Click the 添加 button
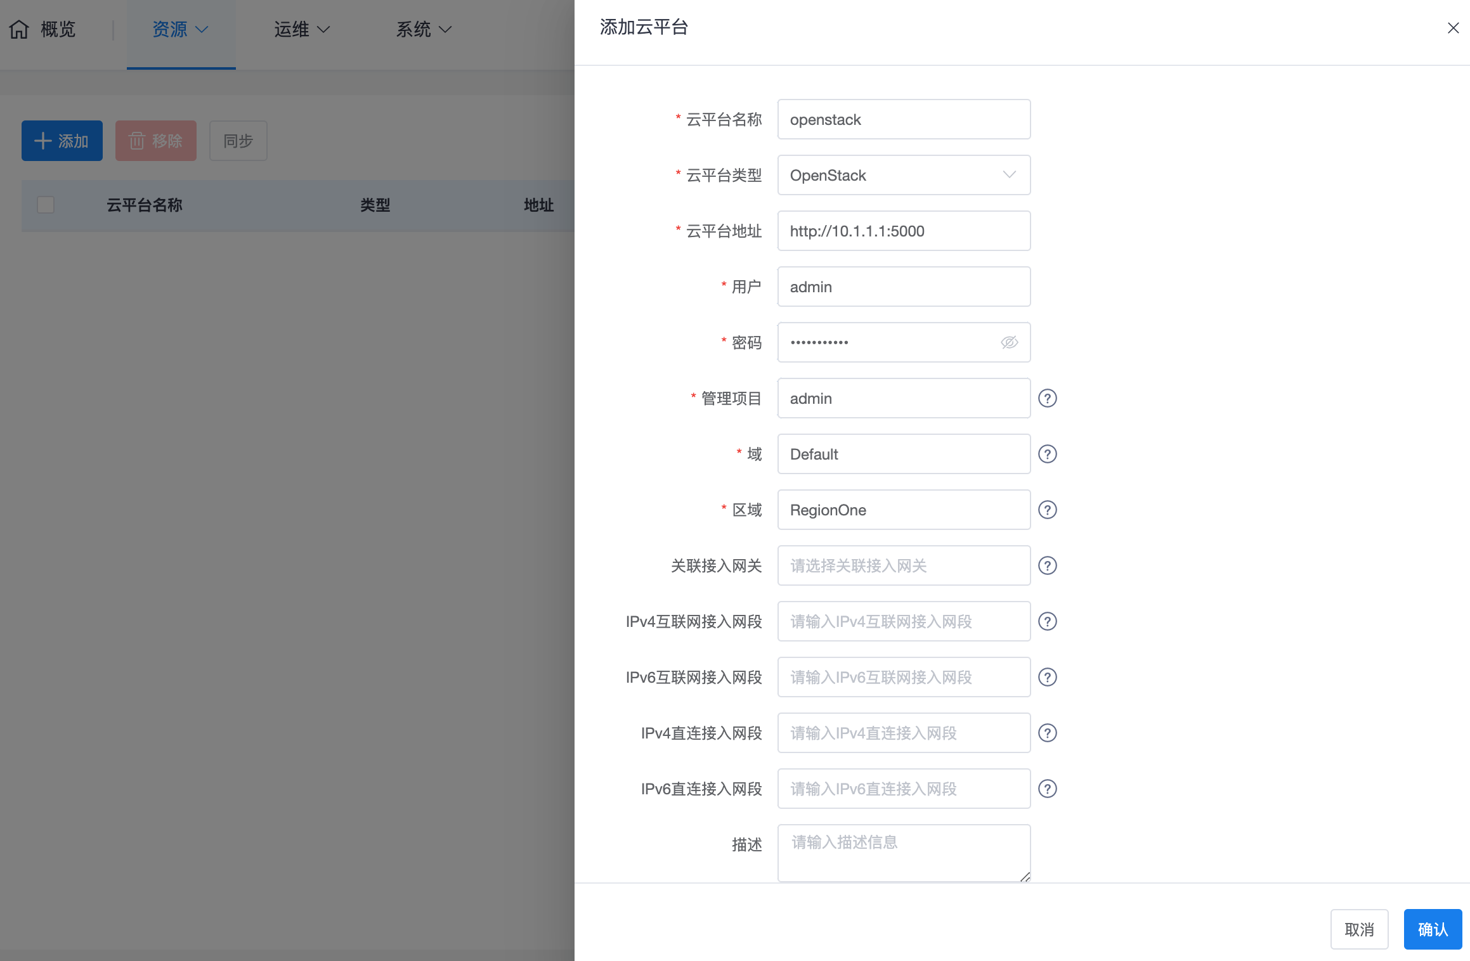Screen dimensions: 1470x961 [62, 141]
